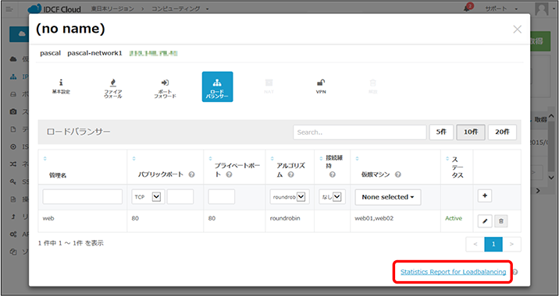Edit the web rule with pencil icon
The width and height of the screenshot is (559, 296).
485,221
